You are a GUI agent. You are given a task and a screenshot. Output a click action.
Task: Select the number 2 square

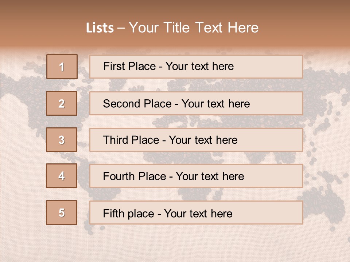(x=62, y=103)
